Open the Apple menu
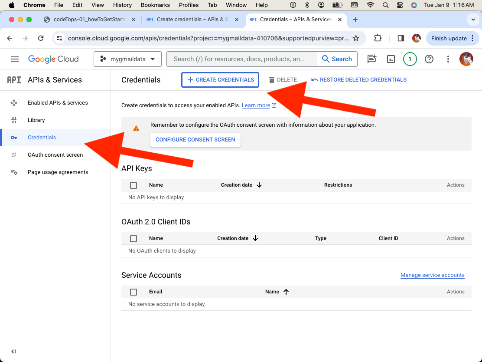 (x=12, y=5)
